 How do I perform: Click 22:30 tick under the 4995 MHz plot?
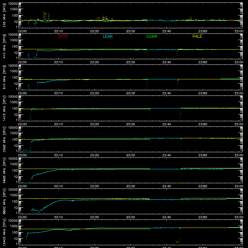point(131,186)
